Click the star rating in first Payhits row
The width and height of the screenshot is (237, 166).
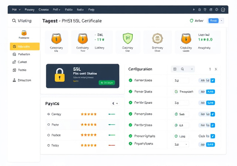pyautogui.click(x=89, y=114)
